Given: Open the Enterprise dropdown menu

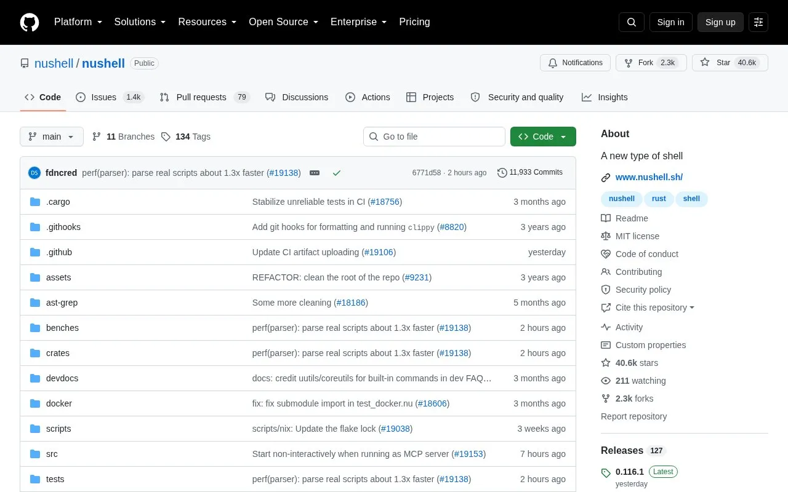Looking at the screenshot, I should tap(359, 22).
